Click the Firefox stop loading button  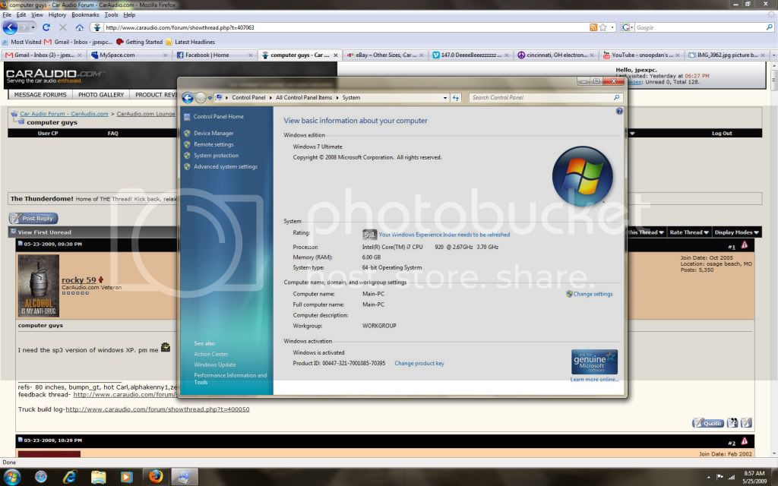(x=62, y=27)
